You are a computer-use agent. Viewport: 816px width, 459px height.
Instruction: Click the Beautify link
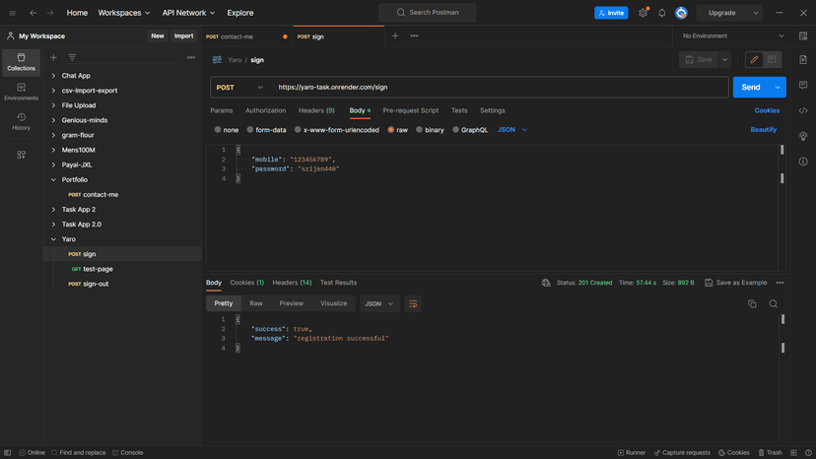coord(764,130)
